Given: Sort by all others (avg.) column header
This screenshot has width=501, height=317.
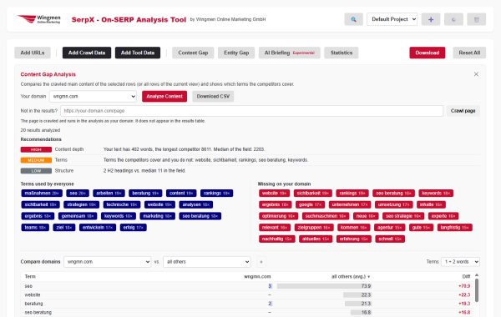Looking at the screenshot, I should (351, 276).
